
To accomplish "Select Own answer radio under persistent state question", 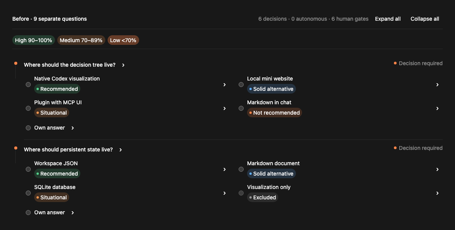I will coord(28,213).
